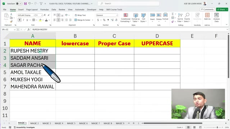Toggle the AutoSave switch

[x=19, y=4]
